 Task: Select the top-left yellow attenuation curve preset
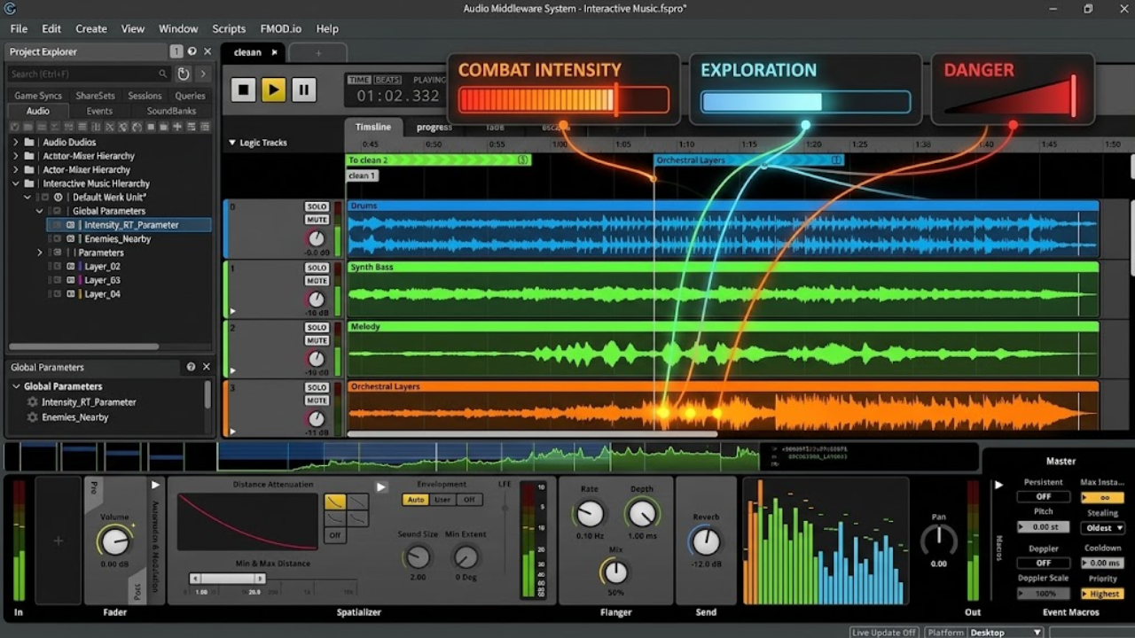click(334, 502)
